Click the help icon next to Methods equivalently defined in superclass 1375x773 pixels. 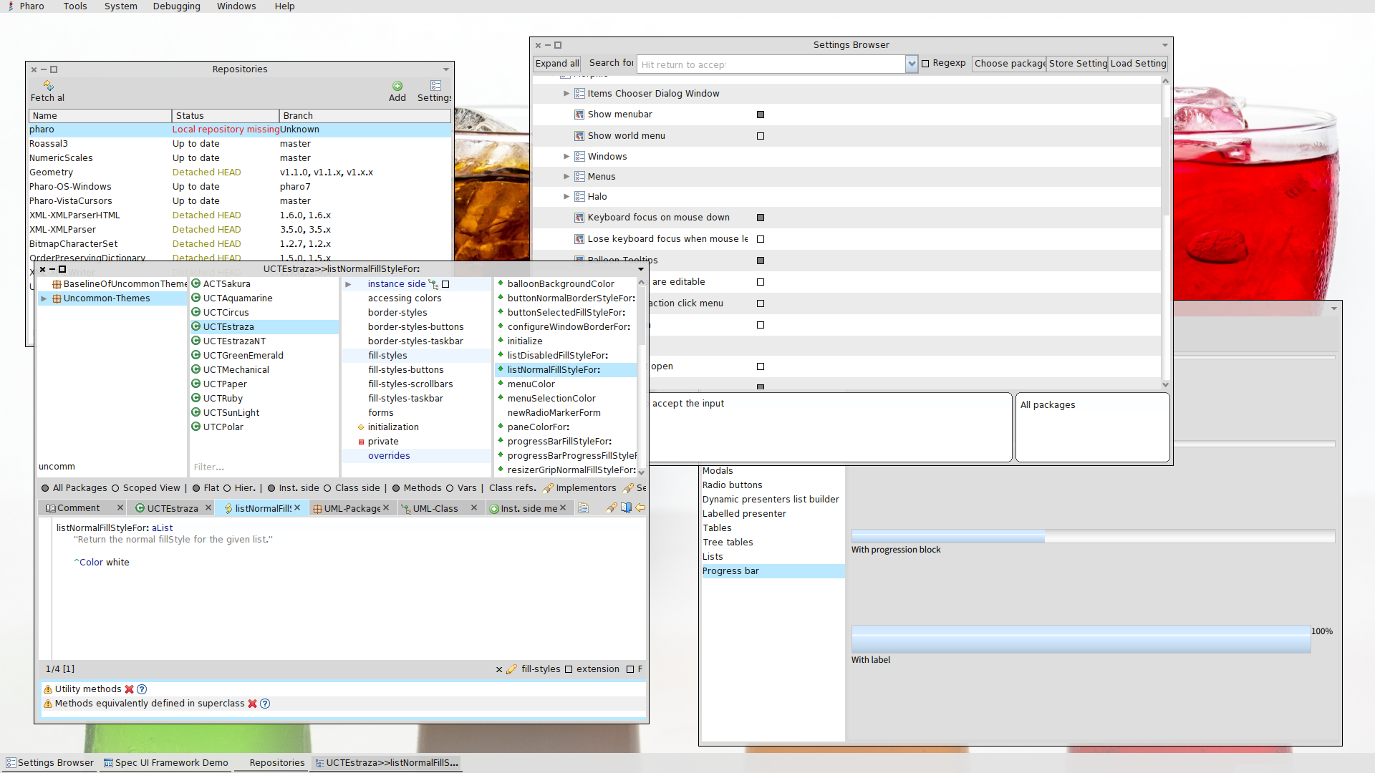[x=265, y=704]
